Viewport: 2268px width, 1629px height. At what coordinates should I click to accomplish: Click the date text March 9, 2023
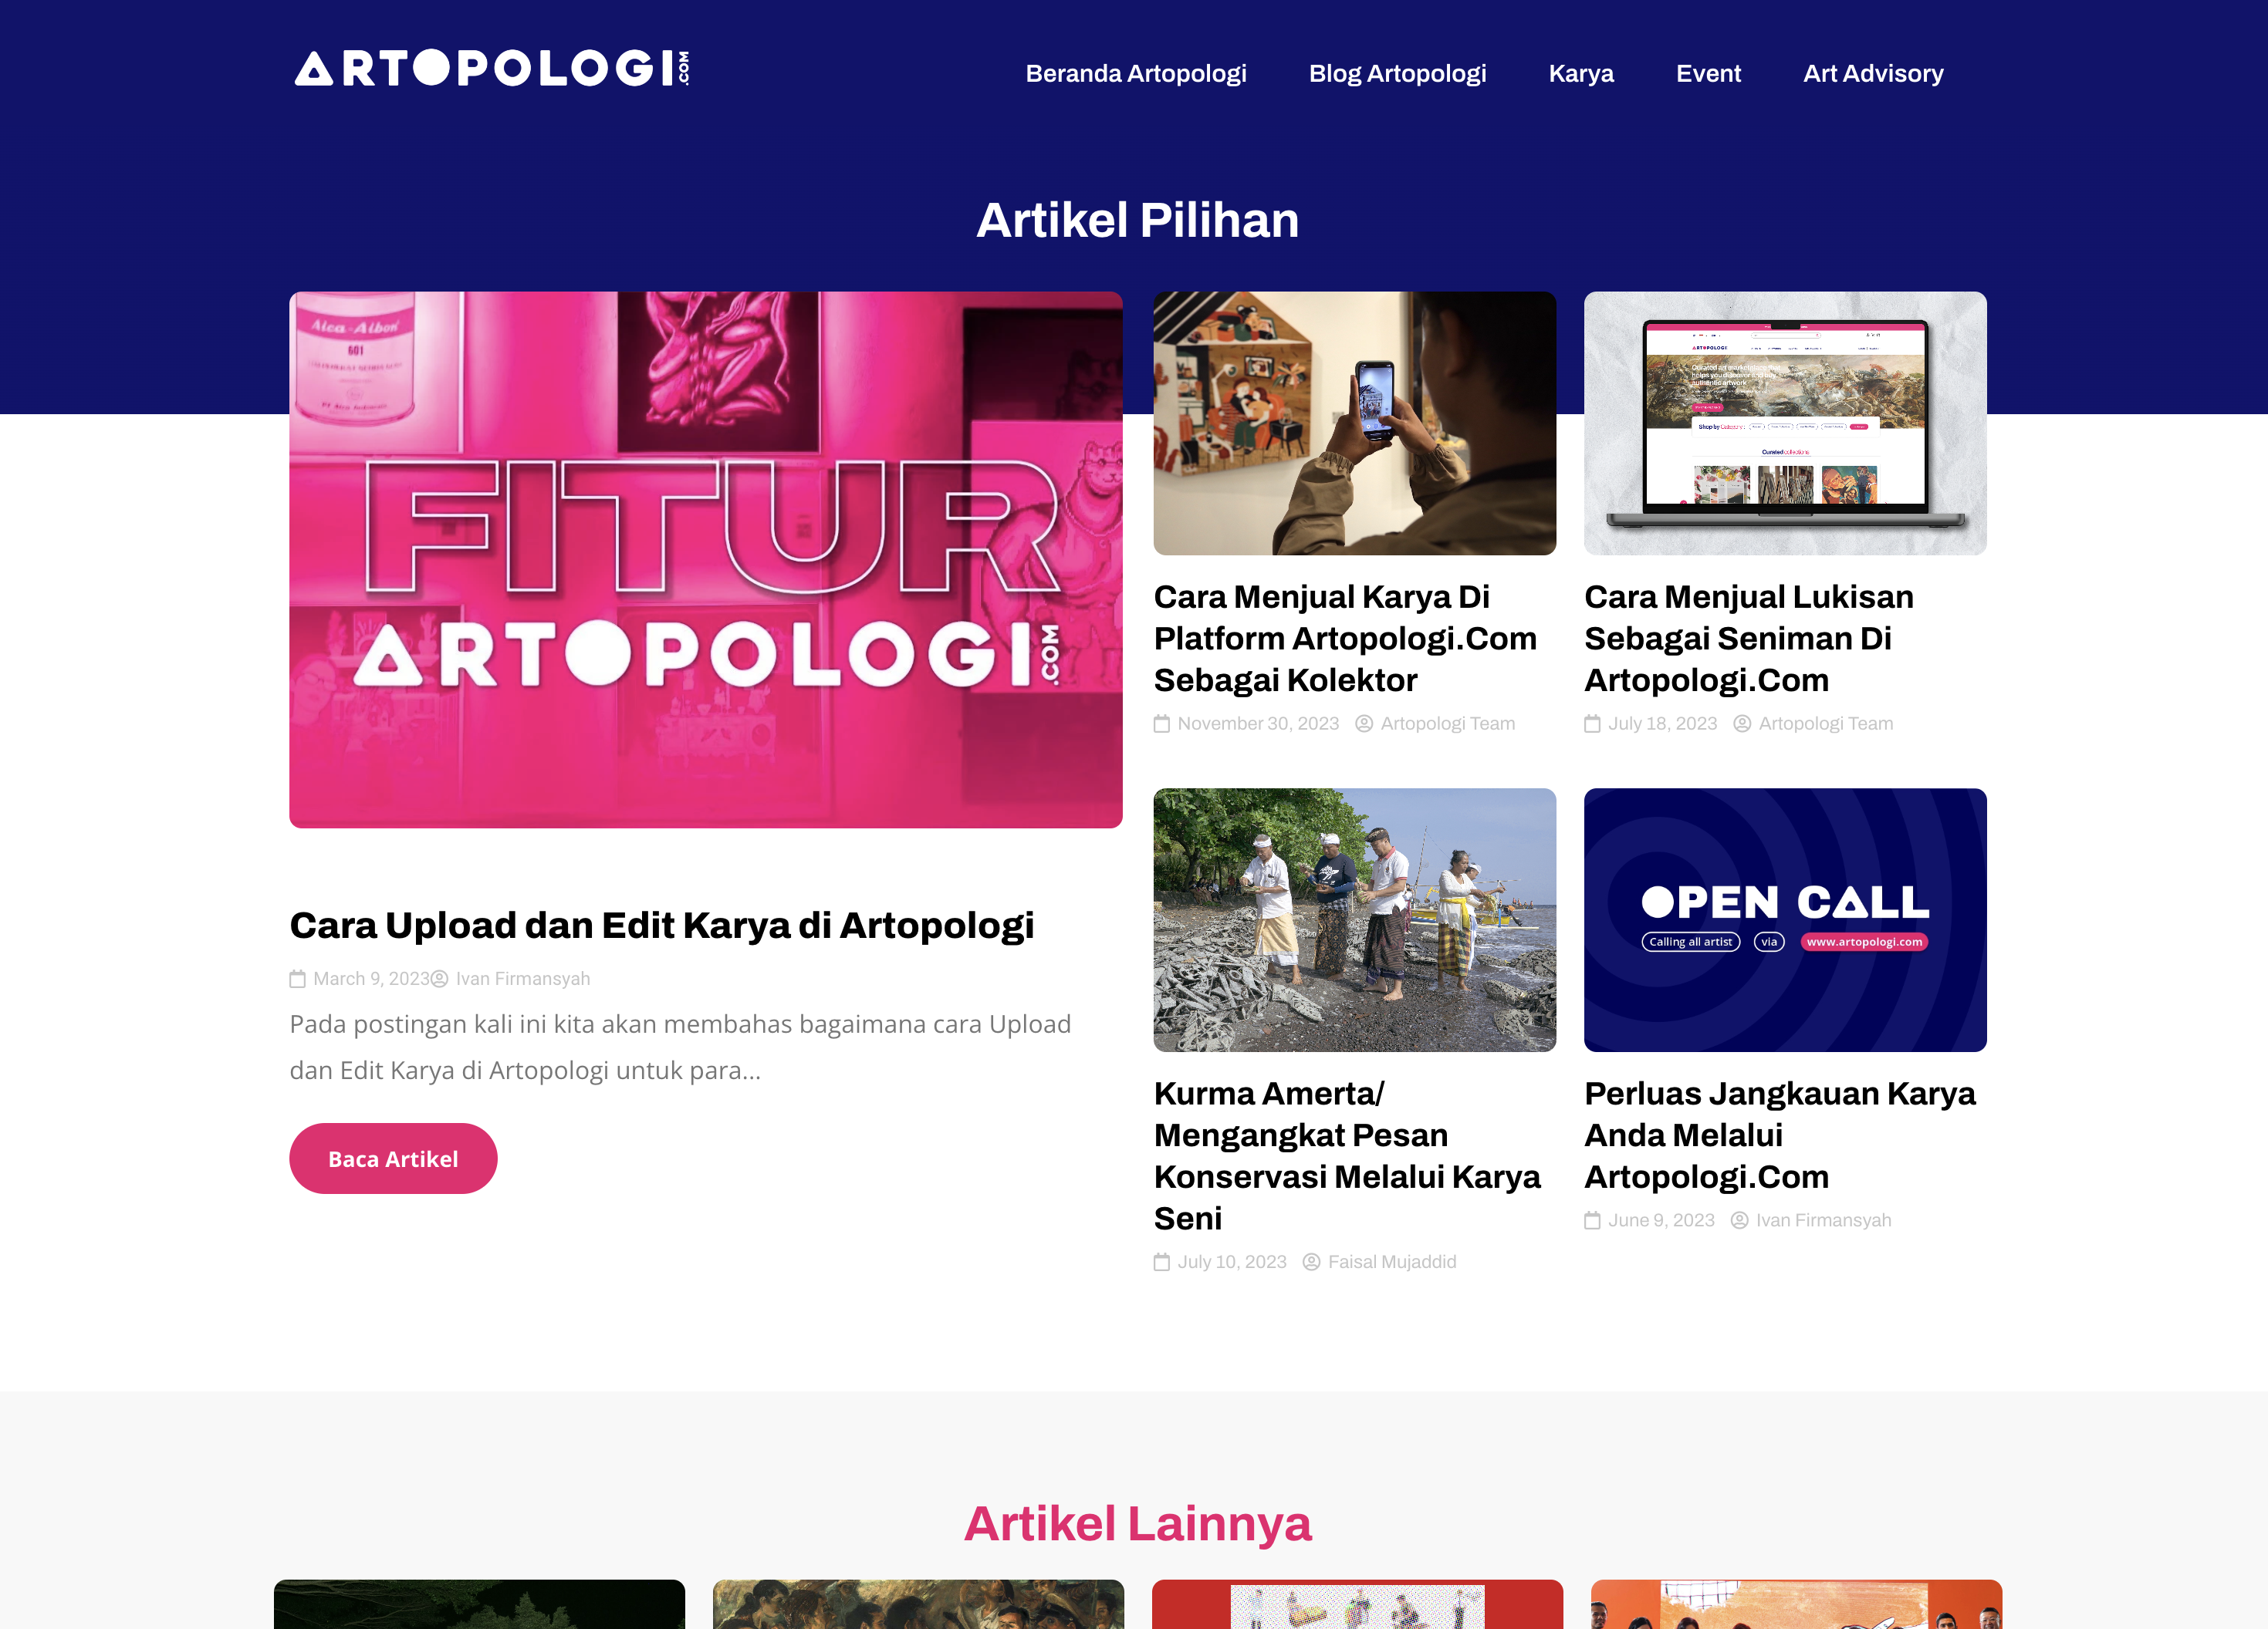point(372,978)
